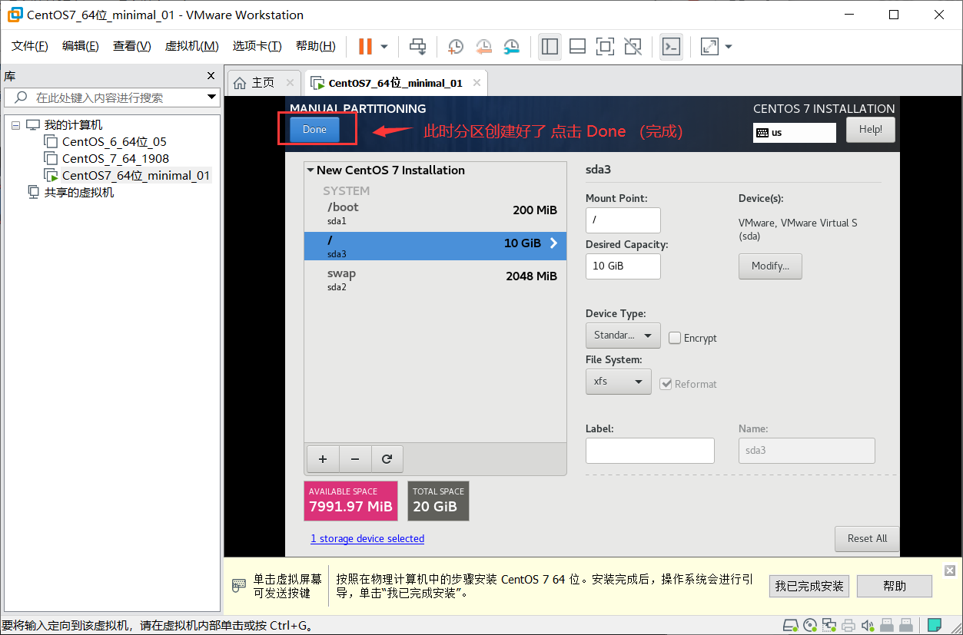The image size is (963, 635).
Task: Open the stretch display dropdown arrow
Action: tap(729, 47)
